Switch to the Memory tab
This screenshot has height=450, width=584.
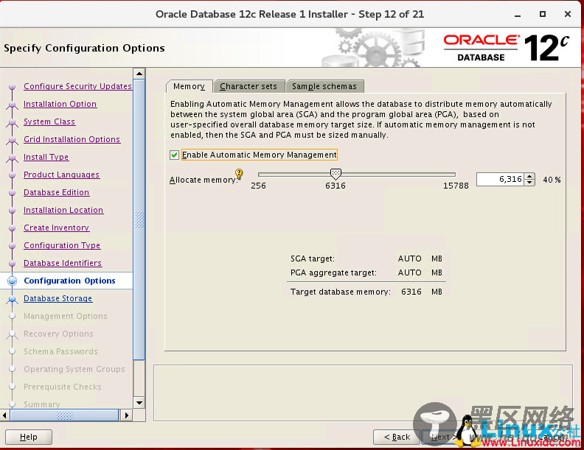click(190, 86)
